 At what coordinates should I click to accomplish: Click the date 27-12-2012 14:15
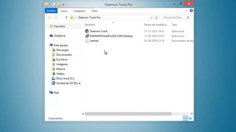(x=154, y=31)
